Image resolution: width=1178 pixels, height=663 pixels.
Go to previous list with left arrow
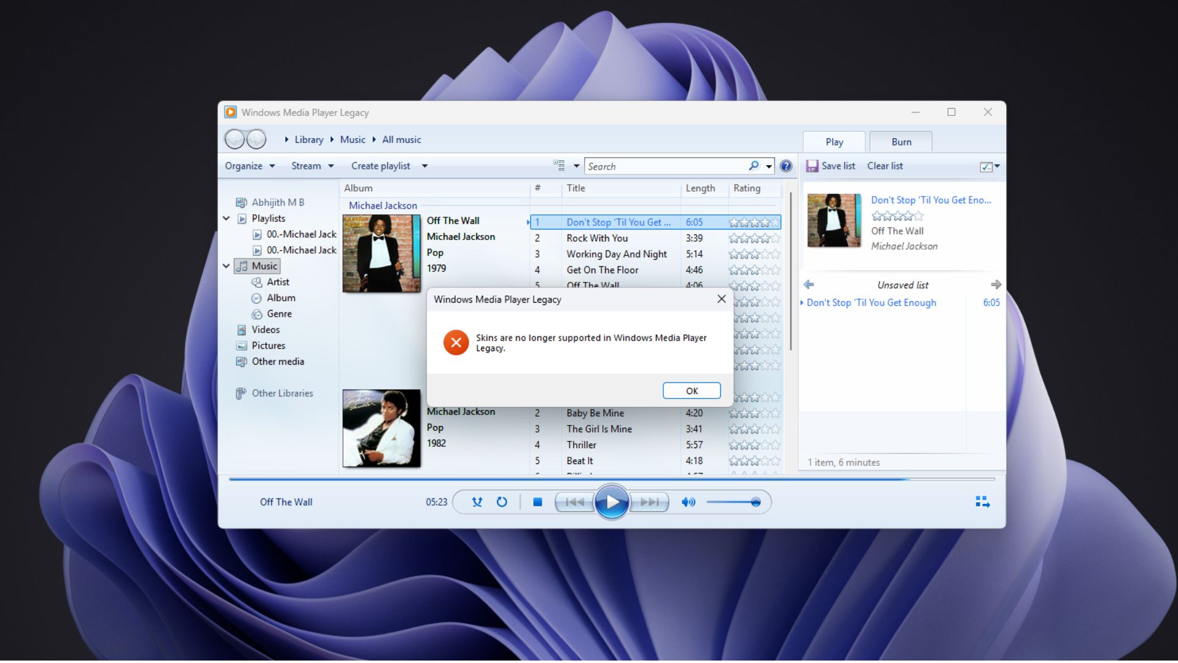click(x=809, y=285)
